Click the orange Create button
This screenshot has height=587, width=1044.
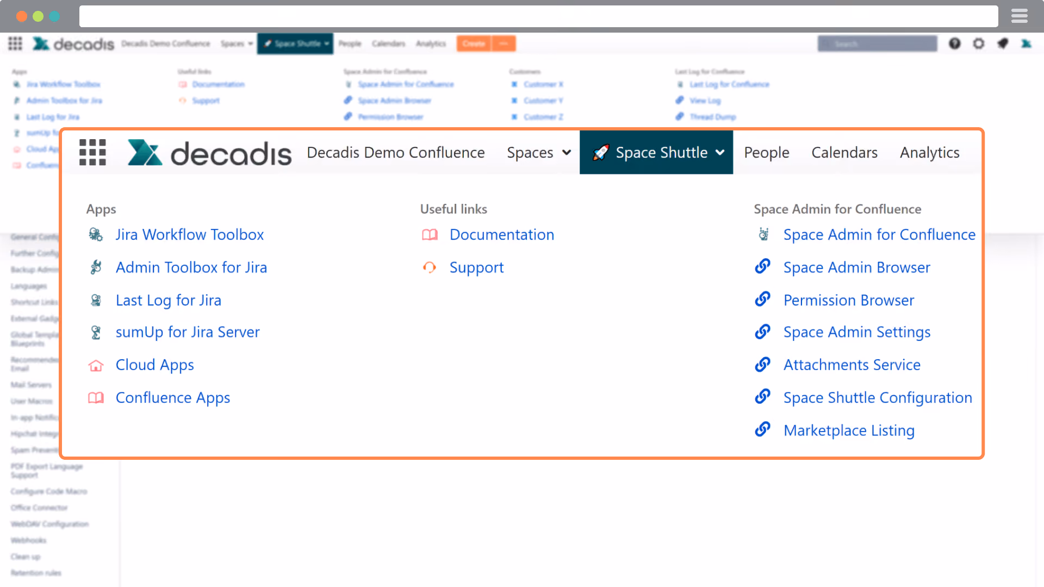[x=474, y=43]
